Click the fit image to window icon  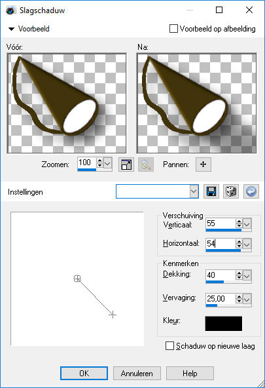click(126, 165)
